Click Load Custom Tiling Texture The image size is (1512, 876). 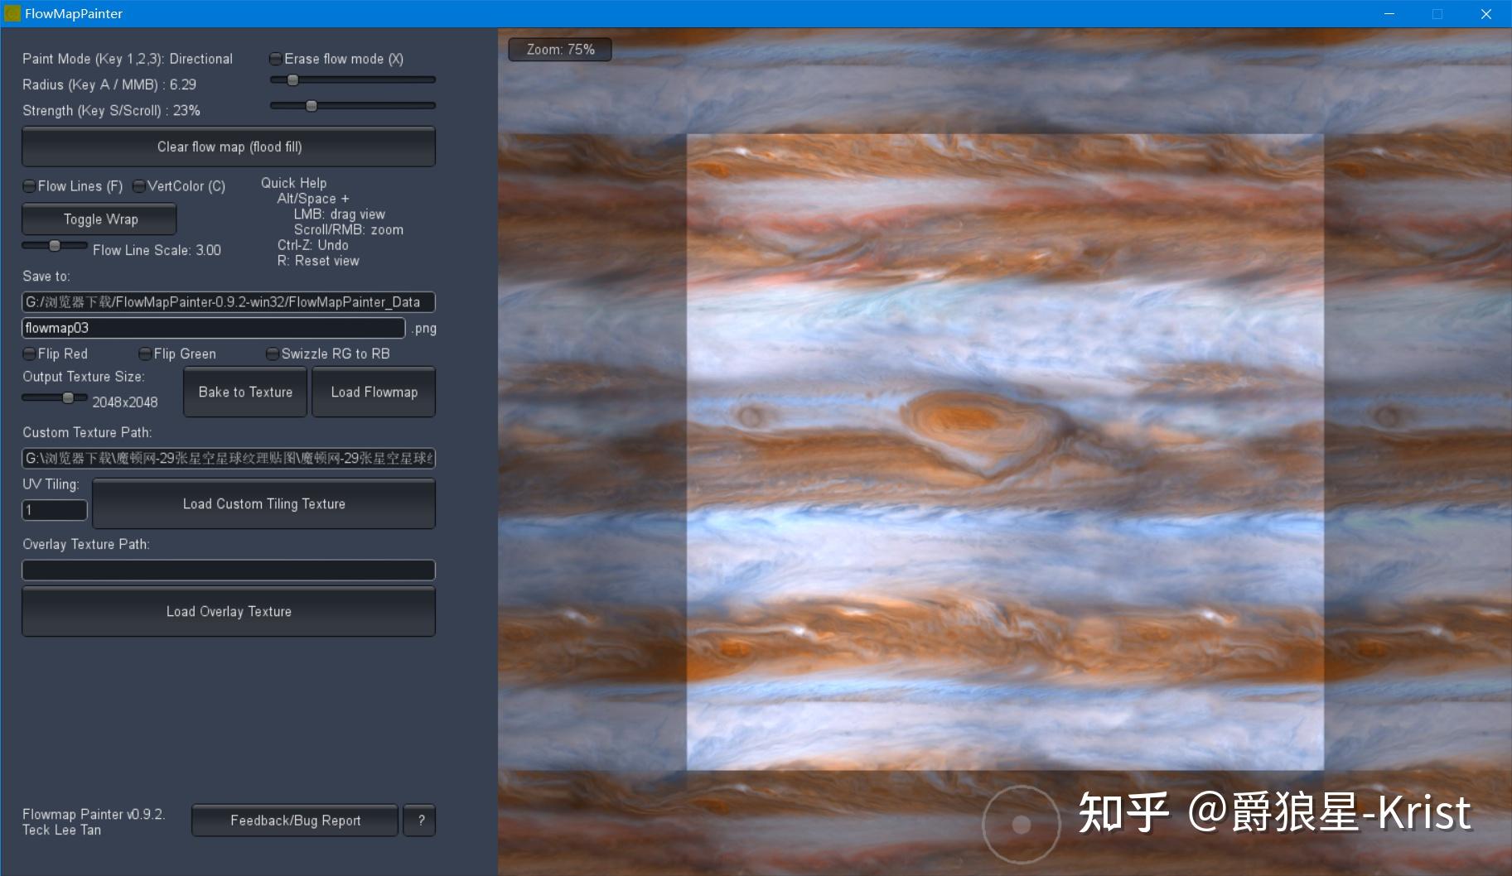(x=263, y=503)
